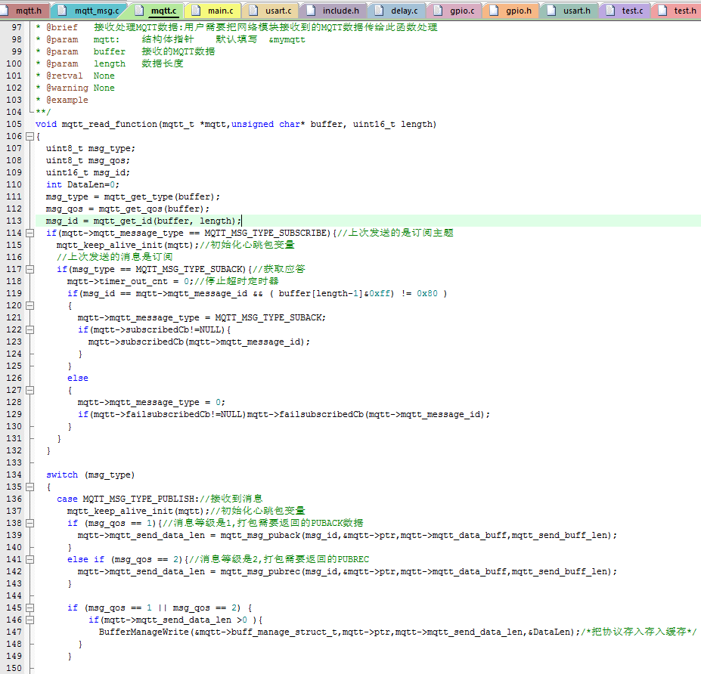Click 'BufferManageWrite' function call
701x674 pixels.
[x=144, y=632]
